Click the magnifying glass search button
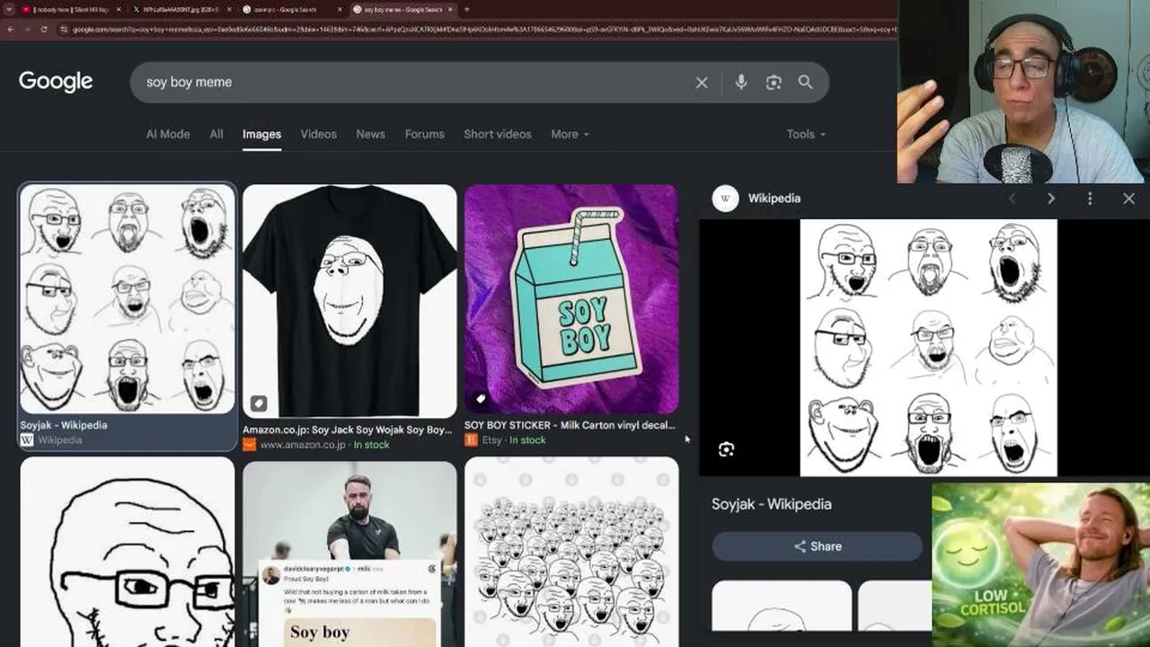 coord(806,83)
